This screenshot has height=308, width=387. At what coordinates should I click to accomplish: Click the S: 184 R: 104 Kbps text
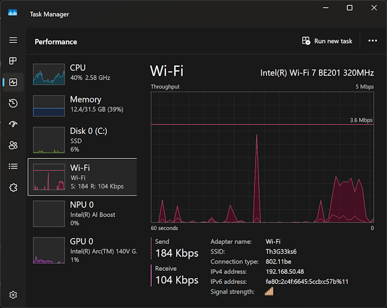[97, 186]
